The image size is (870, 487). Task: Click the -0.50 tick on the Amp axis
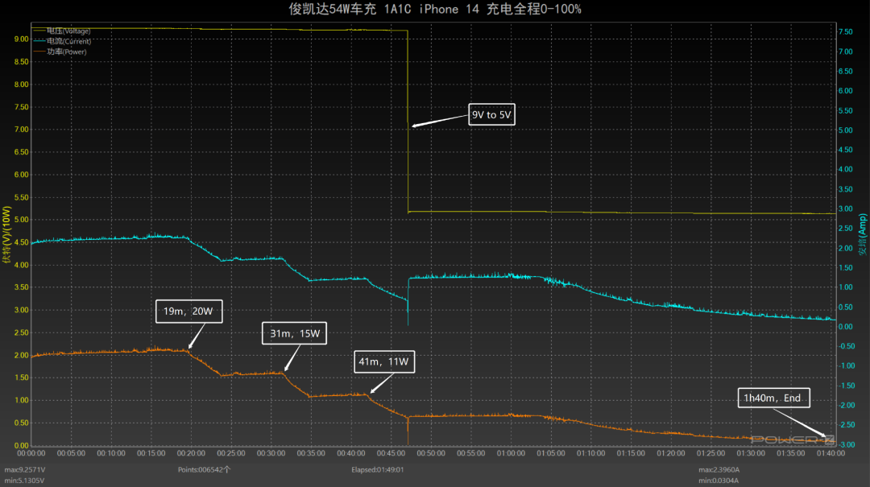point(847,346)
